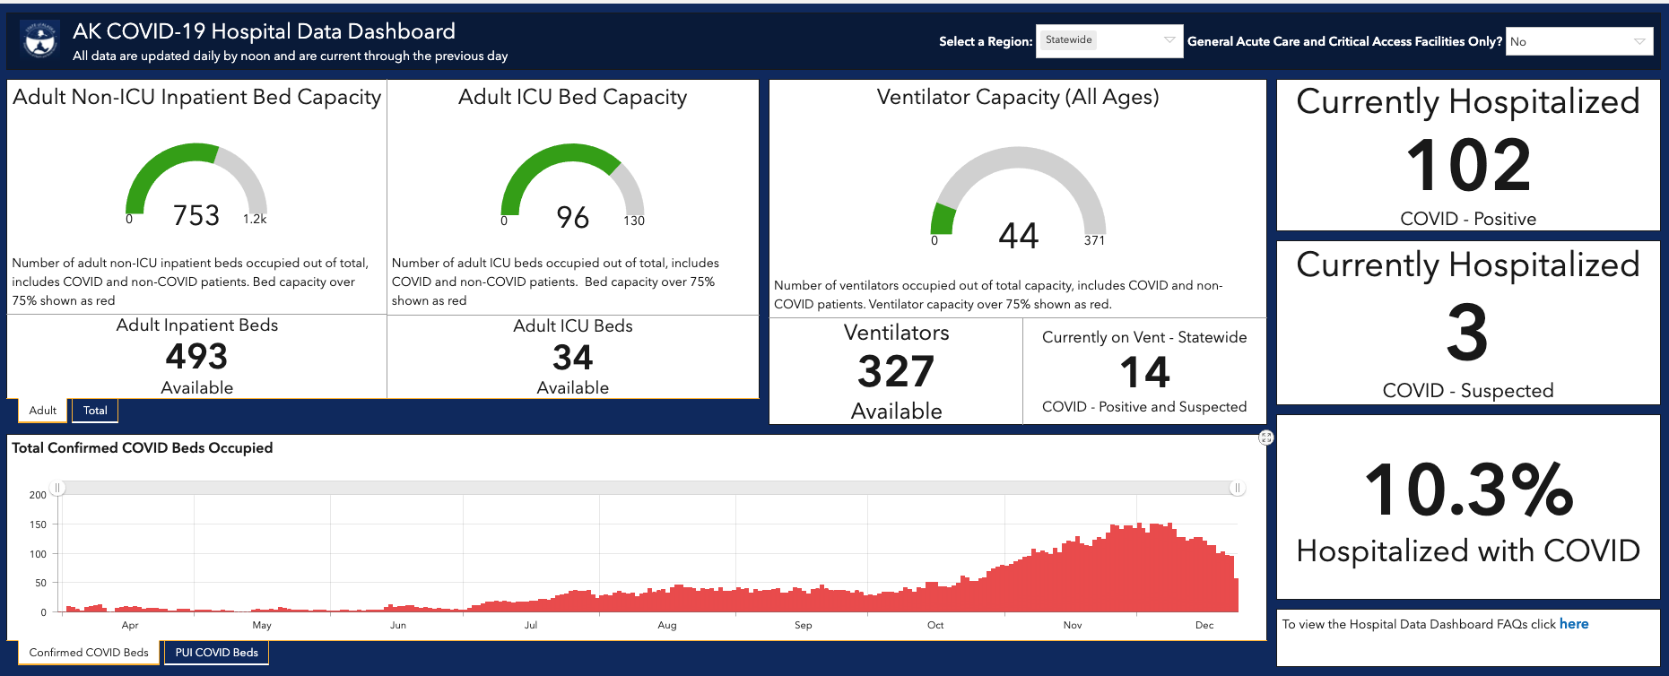
Task: Click the left handle of chart range slider
Action: [x=57, y=488]
